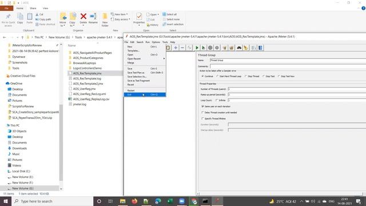The width and height of the screenshot is (366, 206).
Task: Select the Continue radio button
Action: click(202, 76)
